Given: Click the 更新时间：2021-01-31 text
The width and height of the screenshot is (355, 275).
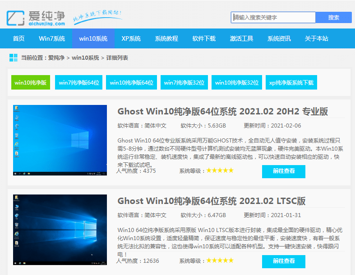Looking at the screenshot, I should [272, 215].
